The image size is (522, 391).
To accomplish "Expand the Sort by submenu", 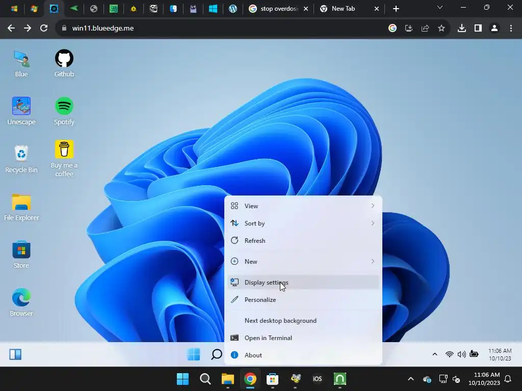I will coord(303,224).
